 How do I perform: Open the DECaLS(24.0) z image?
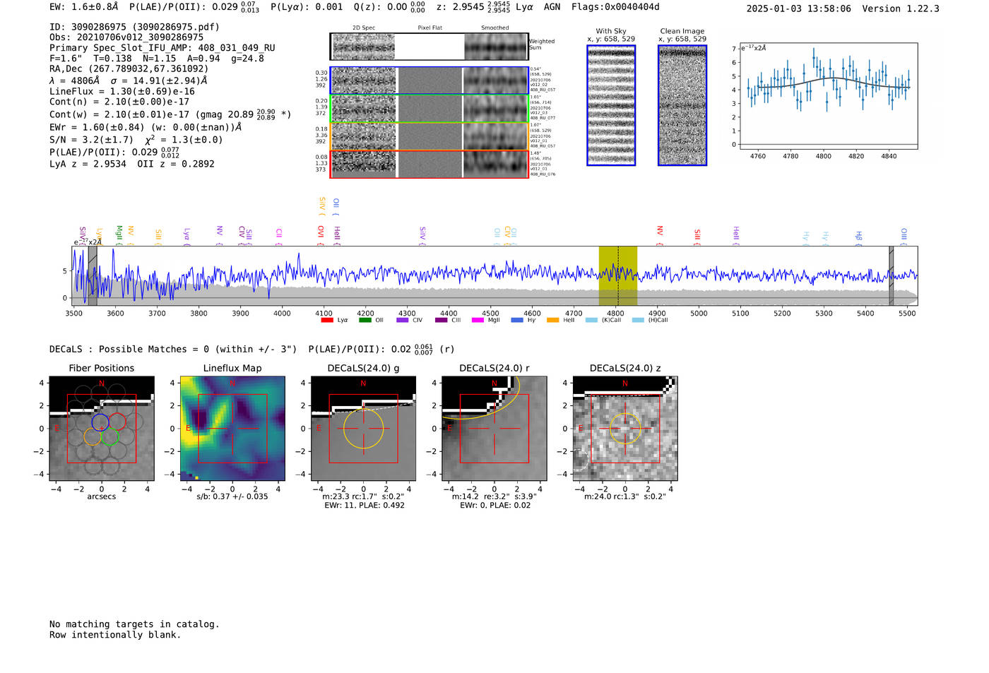coord(625,428)
